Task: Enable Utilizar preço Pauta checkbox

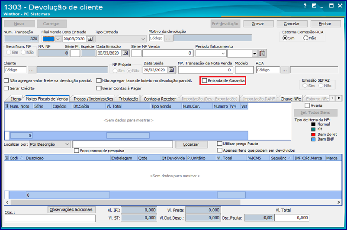Action: coord(219,144)
